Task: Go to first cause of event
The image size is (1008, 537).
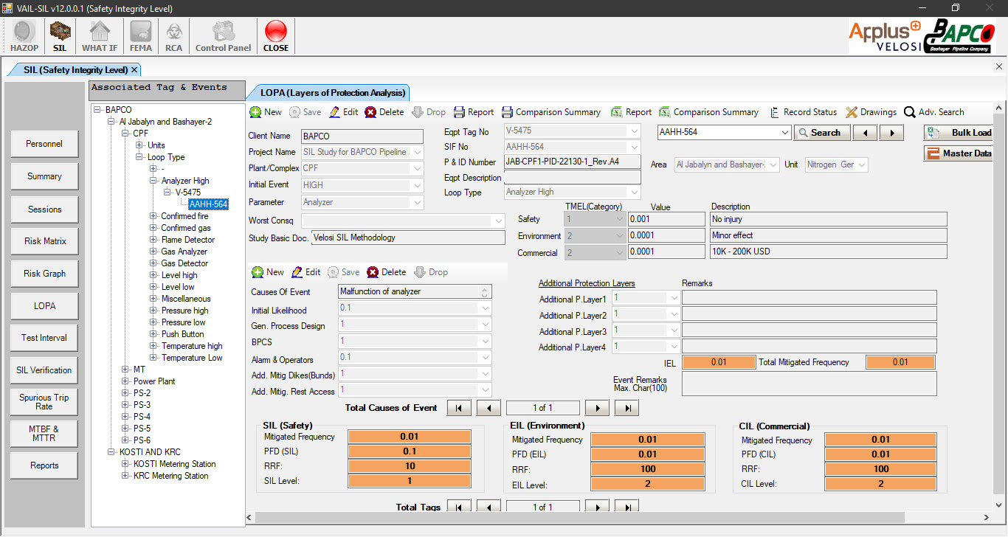Action: [459, 408]
